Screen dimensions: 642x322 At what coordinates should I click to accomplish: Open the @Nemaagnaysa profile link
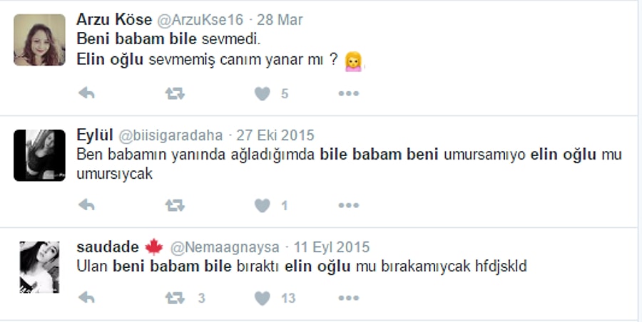(x=225, y=247)
